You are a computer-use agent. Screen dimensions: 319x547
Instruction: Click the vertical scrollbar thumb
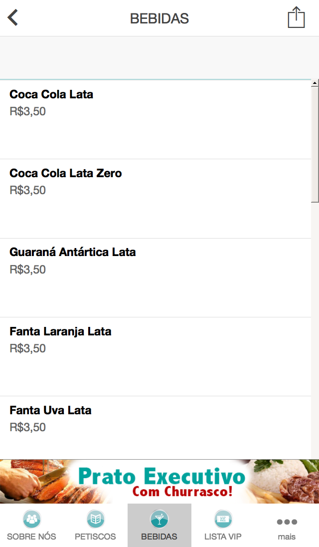click(x=315, y=145)
